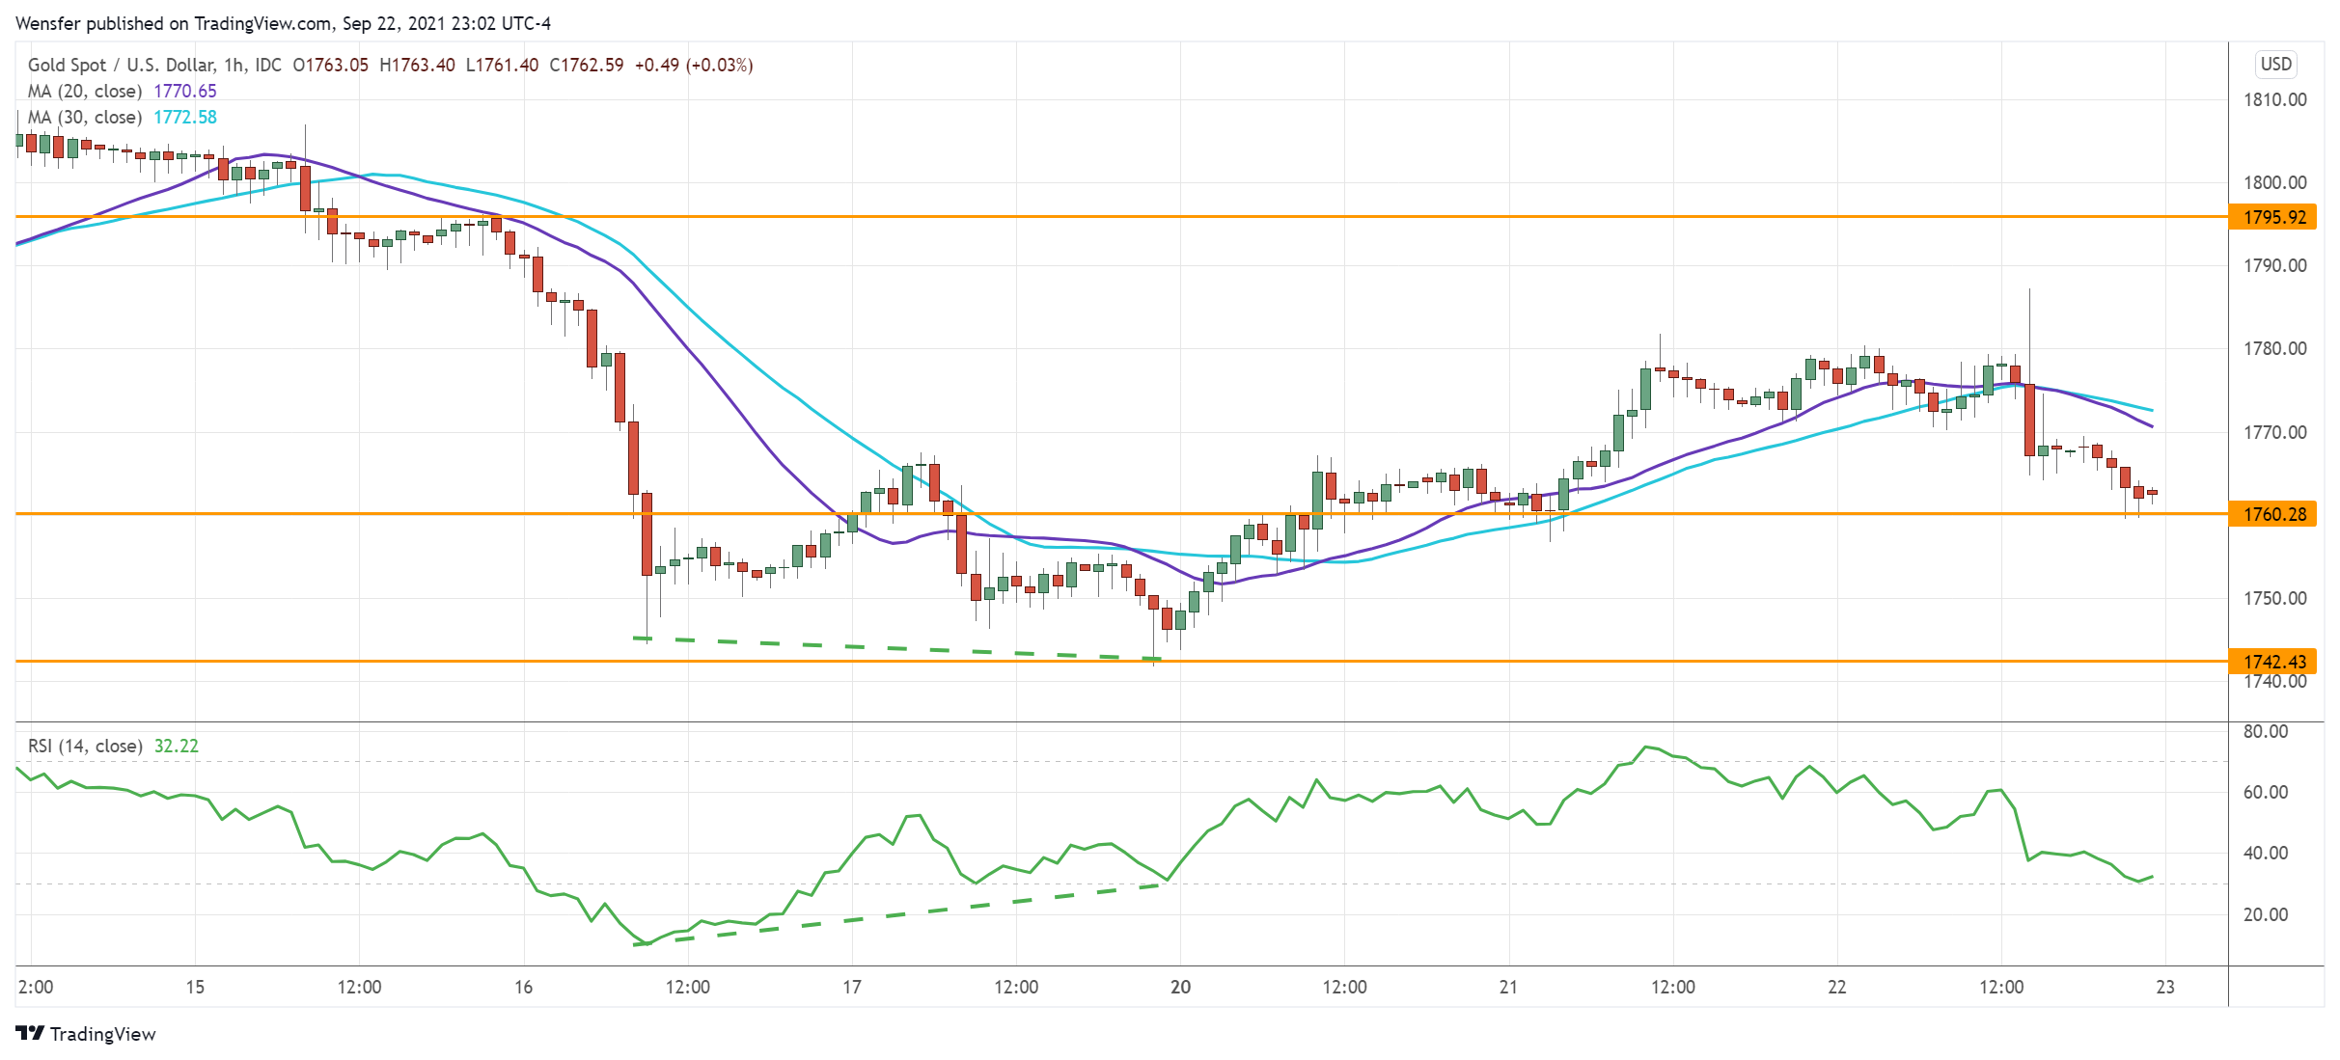Image resolution: width=2340 pixels, height=1060 pixels.
Task: Click the MA (20, close) indicator legend
Action: (85, 91)
